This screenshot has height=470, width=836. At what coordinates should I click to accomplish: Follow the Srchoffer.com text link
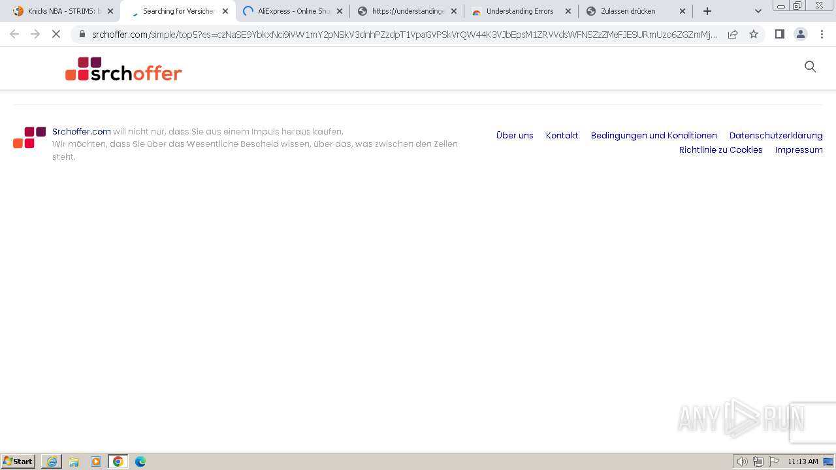[x=82, y=131]
